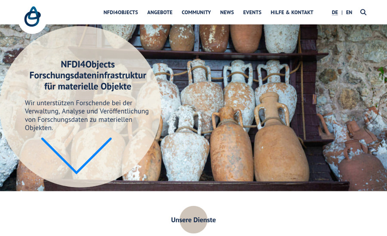Open the ANGEBOTE menu
The image size is (387, 236).
point(160,12)
